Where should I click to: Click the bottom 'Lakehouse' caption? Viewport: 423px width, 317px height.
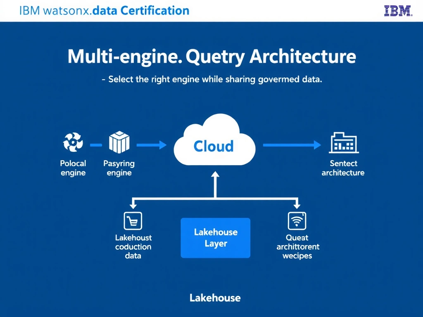(x=215, y=298)
